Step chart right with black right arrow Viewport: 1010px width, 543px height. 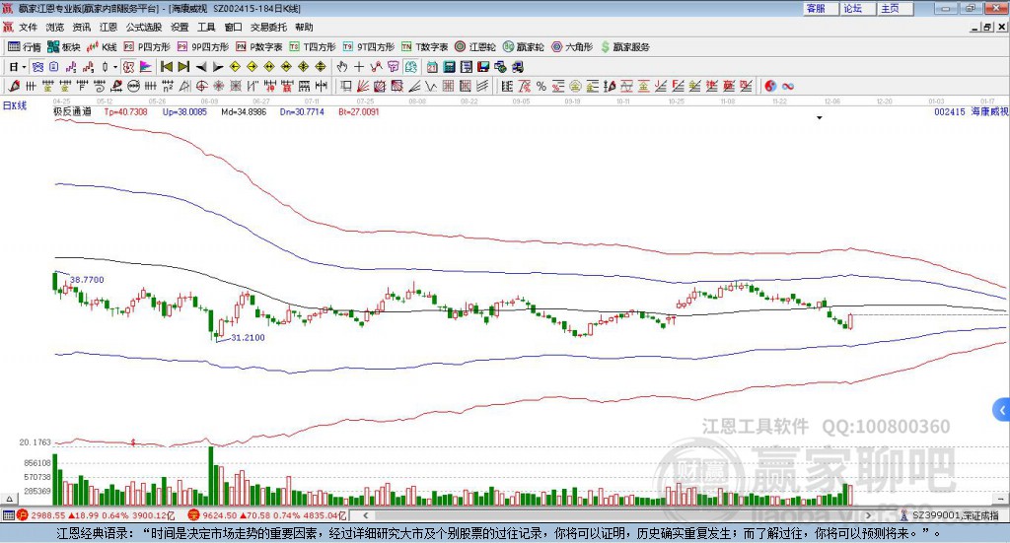click(218, 67)
